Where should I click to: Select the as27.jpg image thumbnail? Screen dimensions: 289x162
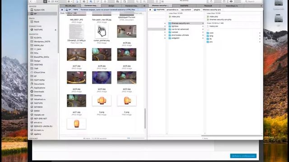pos(76,54)
